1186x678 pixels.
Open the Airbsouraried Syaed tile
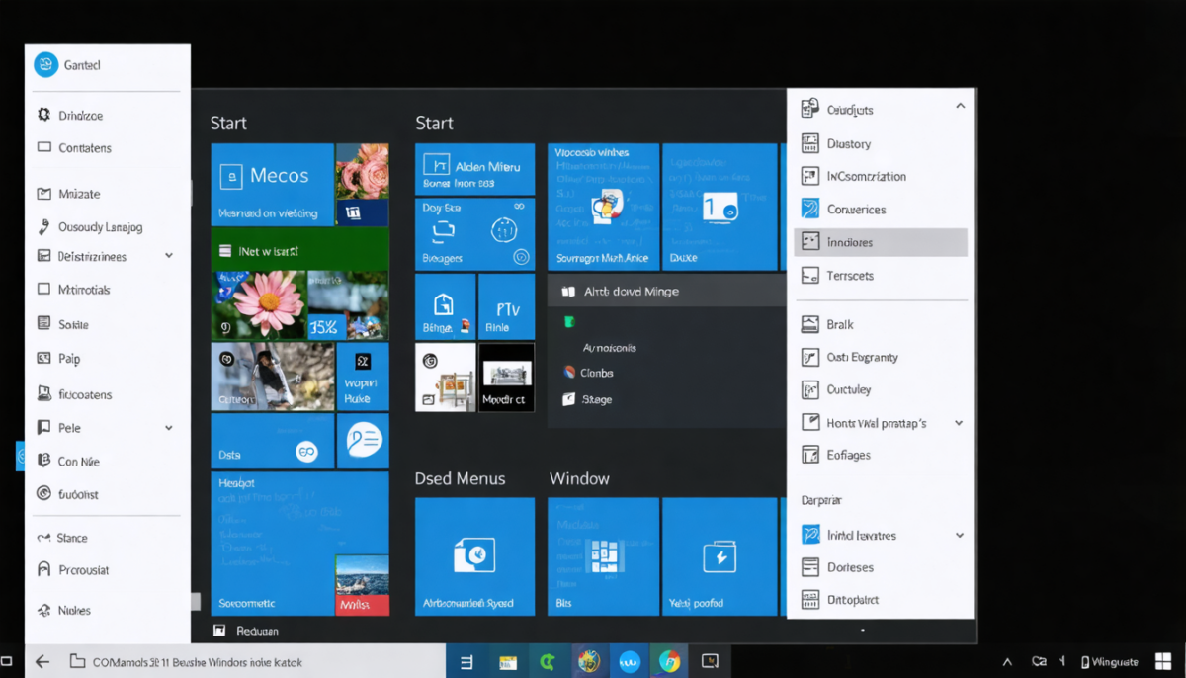tap(474, 556)
